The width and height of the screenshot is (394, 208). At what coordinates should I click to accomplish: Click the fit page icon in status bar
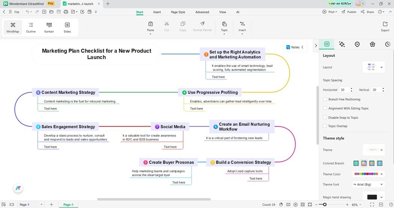[x=310, y=205]
